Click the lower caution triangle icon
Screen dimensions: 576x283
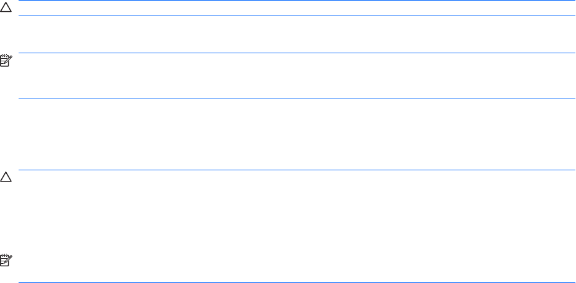pos(6,178)
